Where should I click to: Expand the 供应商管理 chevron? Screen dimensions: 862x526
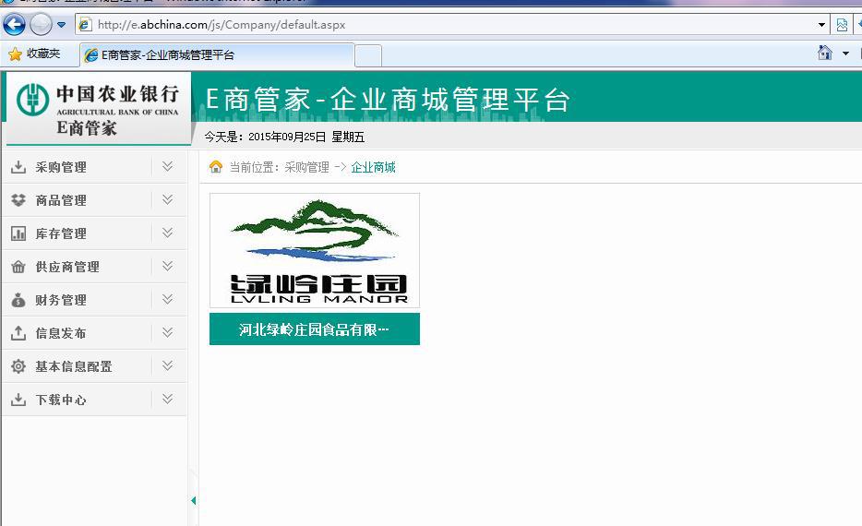168,266
